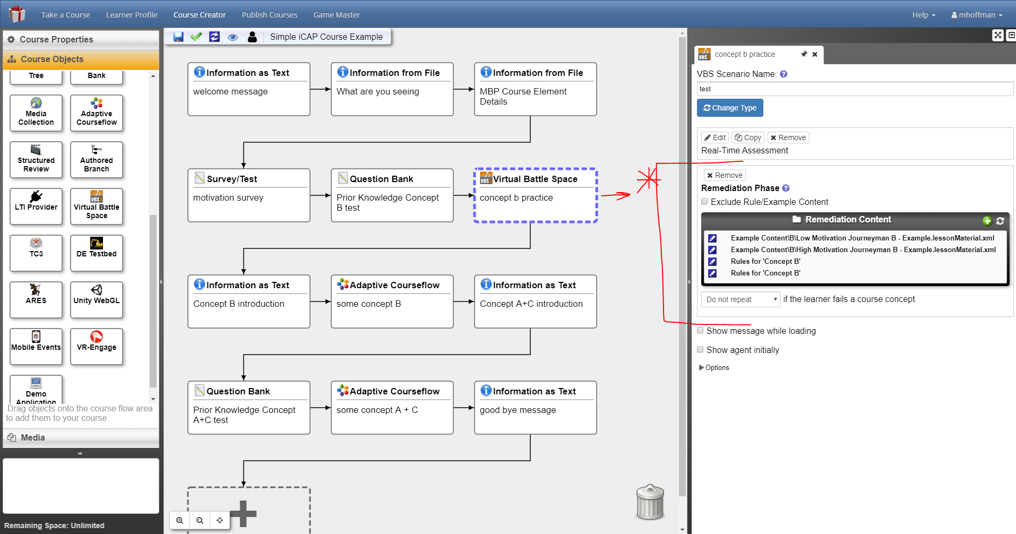
Task: Click the GIFT gift-box logo
Action: tap(17, 14)
